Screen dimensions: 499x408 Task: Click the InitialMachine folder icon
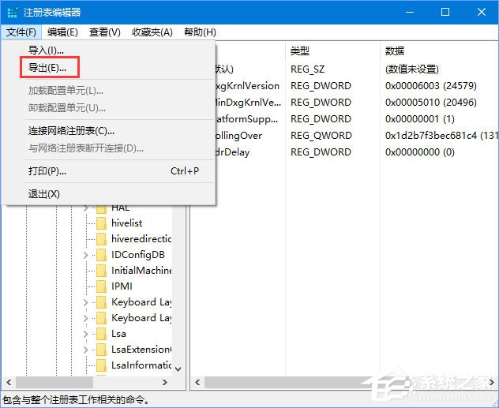tap(102, 271)
